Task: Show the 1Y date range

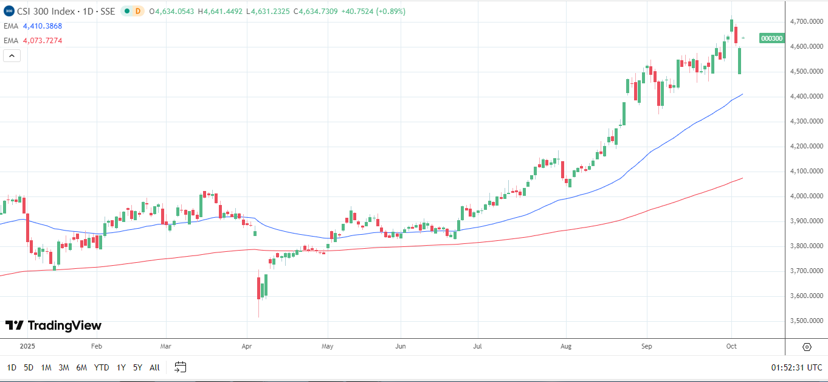Action: pyautogui.click(x=121, y=367)
